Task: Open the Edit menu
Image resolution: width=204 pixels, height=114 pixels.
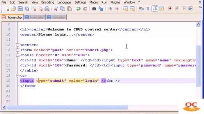Action: click(12, 2)
